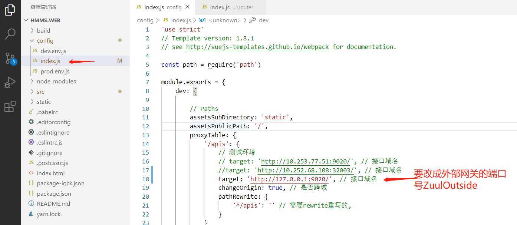The width and height of the screenshot is (517, 225).
Task: Open the .postcssrc.js file
Action: pyautogui.click(x=75, y=163)
